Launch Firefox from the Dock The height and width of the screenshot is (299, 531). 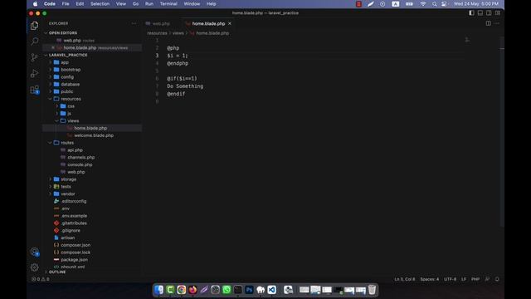tap(192, 290)
